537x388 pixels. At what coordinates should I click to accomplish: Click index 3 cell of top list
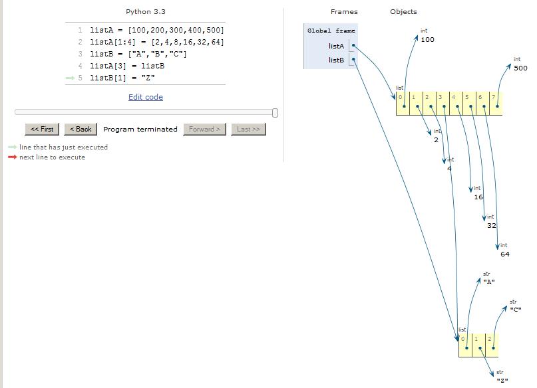click(x=443, y=103)
